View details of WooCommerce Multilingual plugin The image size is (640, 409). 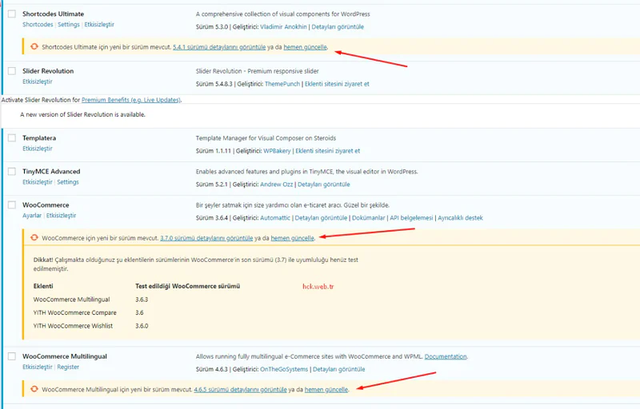338,369
